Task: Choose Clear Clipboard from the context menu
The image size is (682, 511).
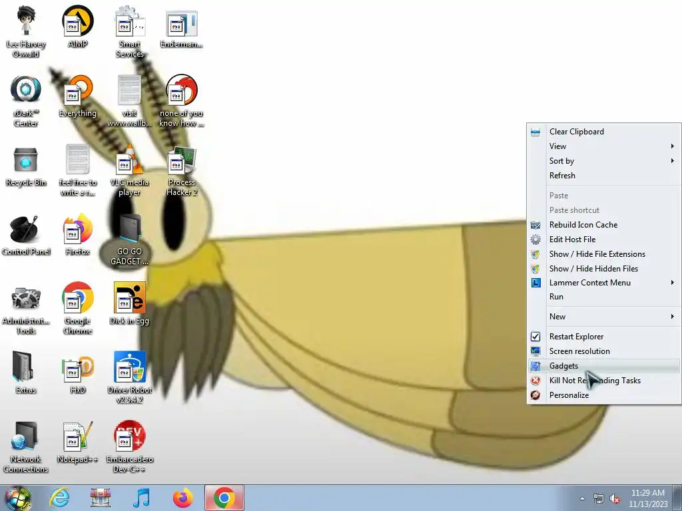Action: coord(603,132)
